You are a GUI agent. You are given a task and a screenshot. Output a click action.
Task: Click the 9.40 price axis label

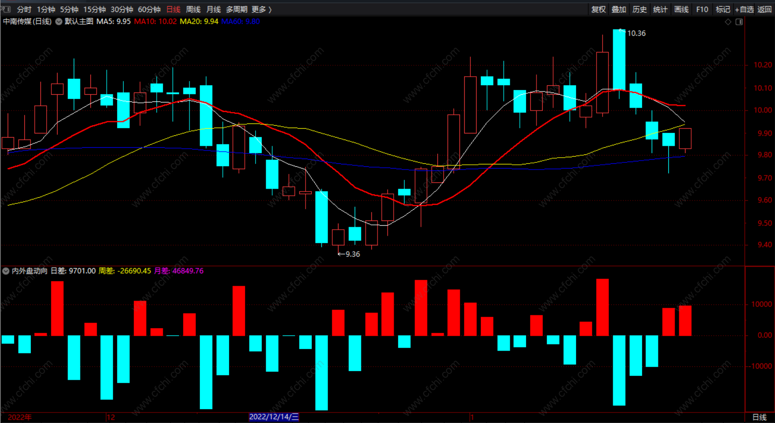[x=765, y=245]
